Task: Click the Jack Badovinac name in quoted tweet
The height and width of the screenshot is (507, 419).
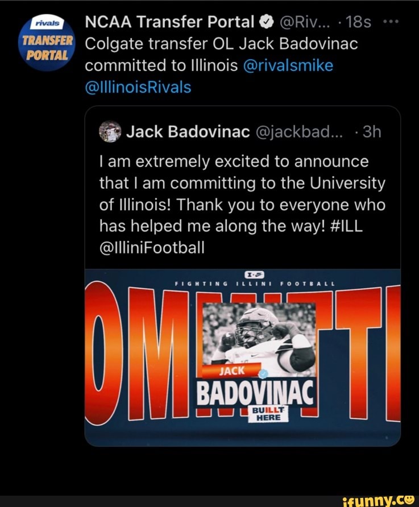Action: [188, 132]
